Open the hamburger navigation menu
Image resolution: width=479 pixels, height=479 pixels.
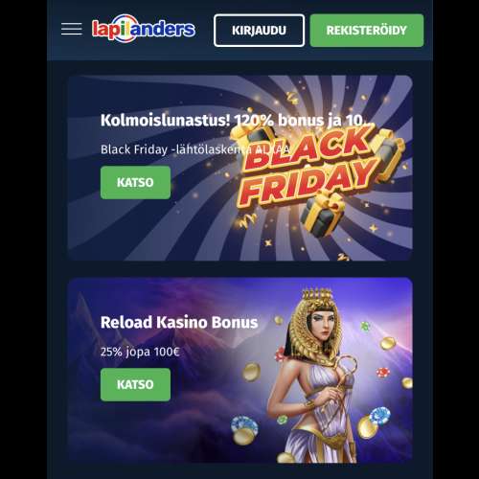pyautogui.click(x=72, y=29)
